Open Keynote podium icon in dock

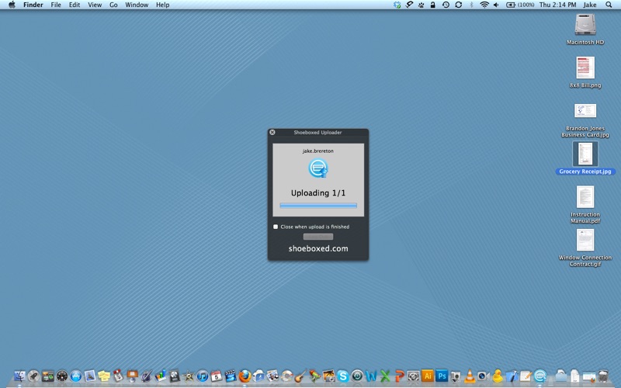click(132, 376)
